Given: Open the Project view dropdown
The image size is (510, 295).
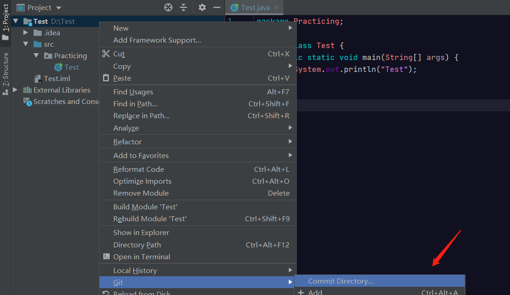Looking at the screenshot, I should pos(59,8).
